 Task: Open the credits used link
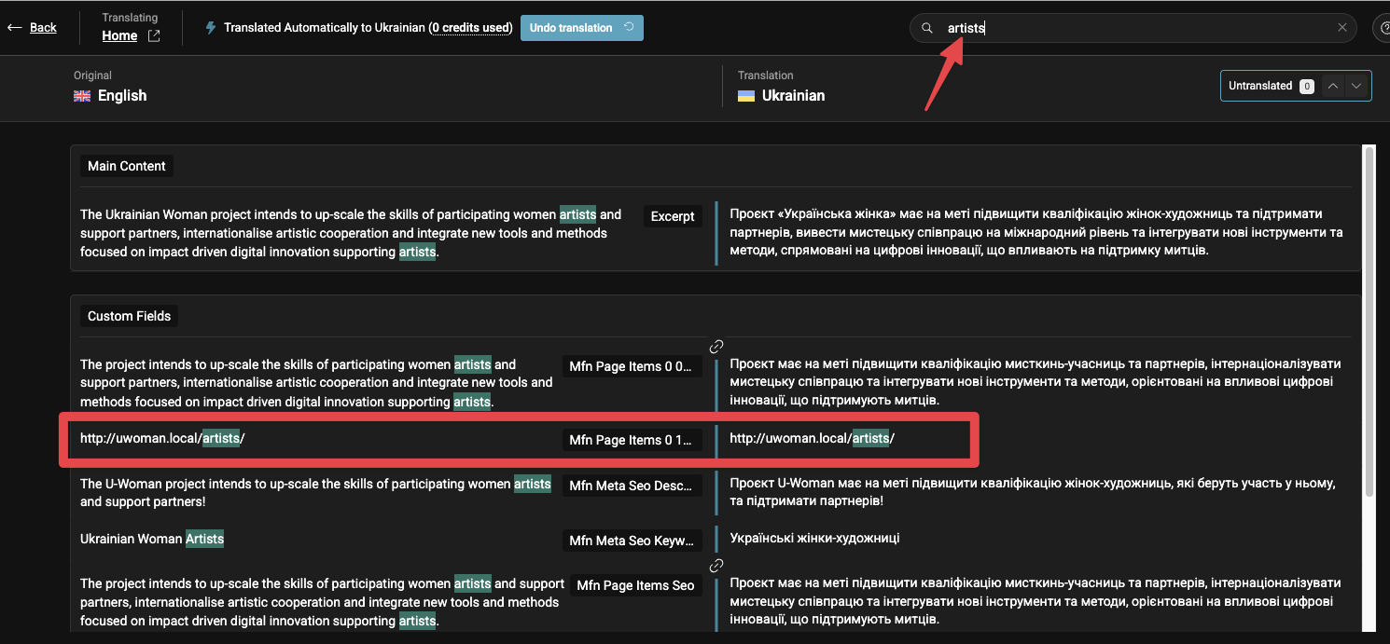pos(471,28)
